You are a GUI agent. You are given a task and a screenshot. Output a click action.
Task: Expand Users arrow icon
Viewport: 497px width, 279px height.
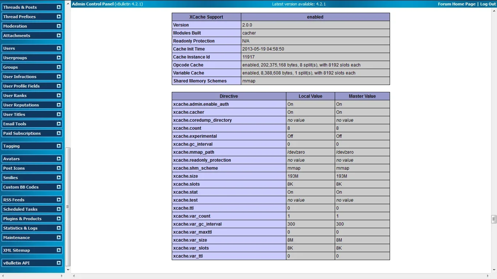pyautogui.click(x=59, y=48)
